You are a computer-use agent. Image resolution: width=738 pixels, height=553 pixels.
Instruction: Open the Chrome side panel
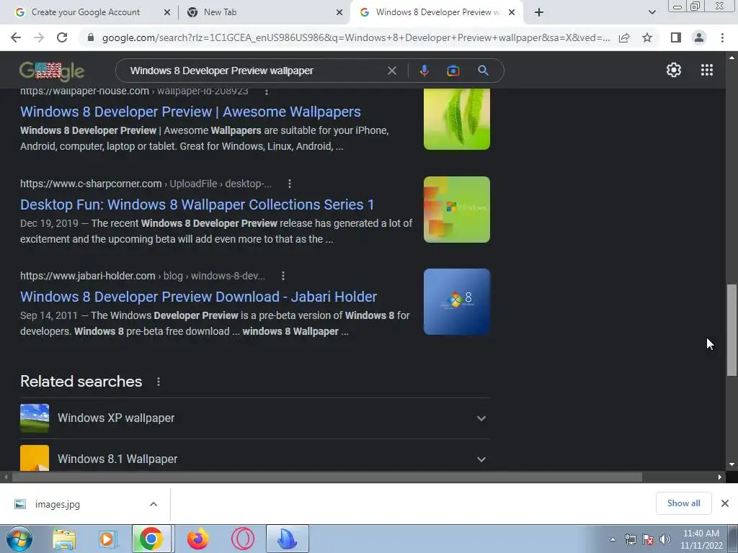pyautogui.click(x=676, y=37)
